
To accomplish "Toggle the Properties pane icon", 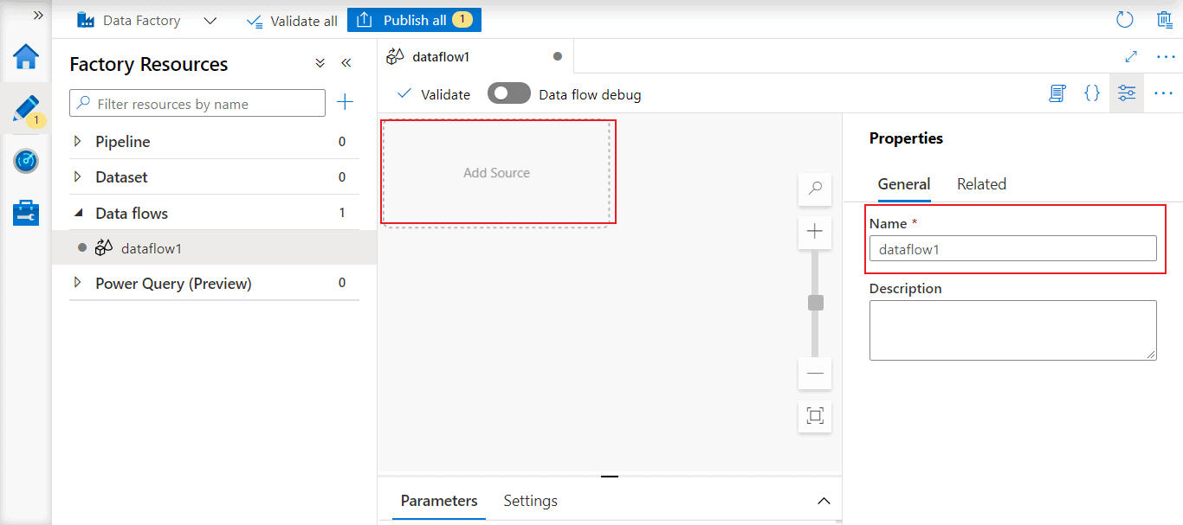I will [1127, 93].
